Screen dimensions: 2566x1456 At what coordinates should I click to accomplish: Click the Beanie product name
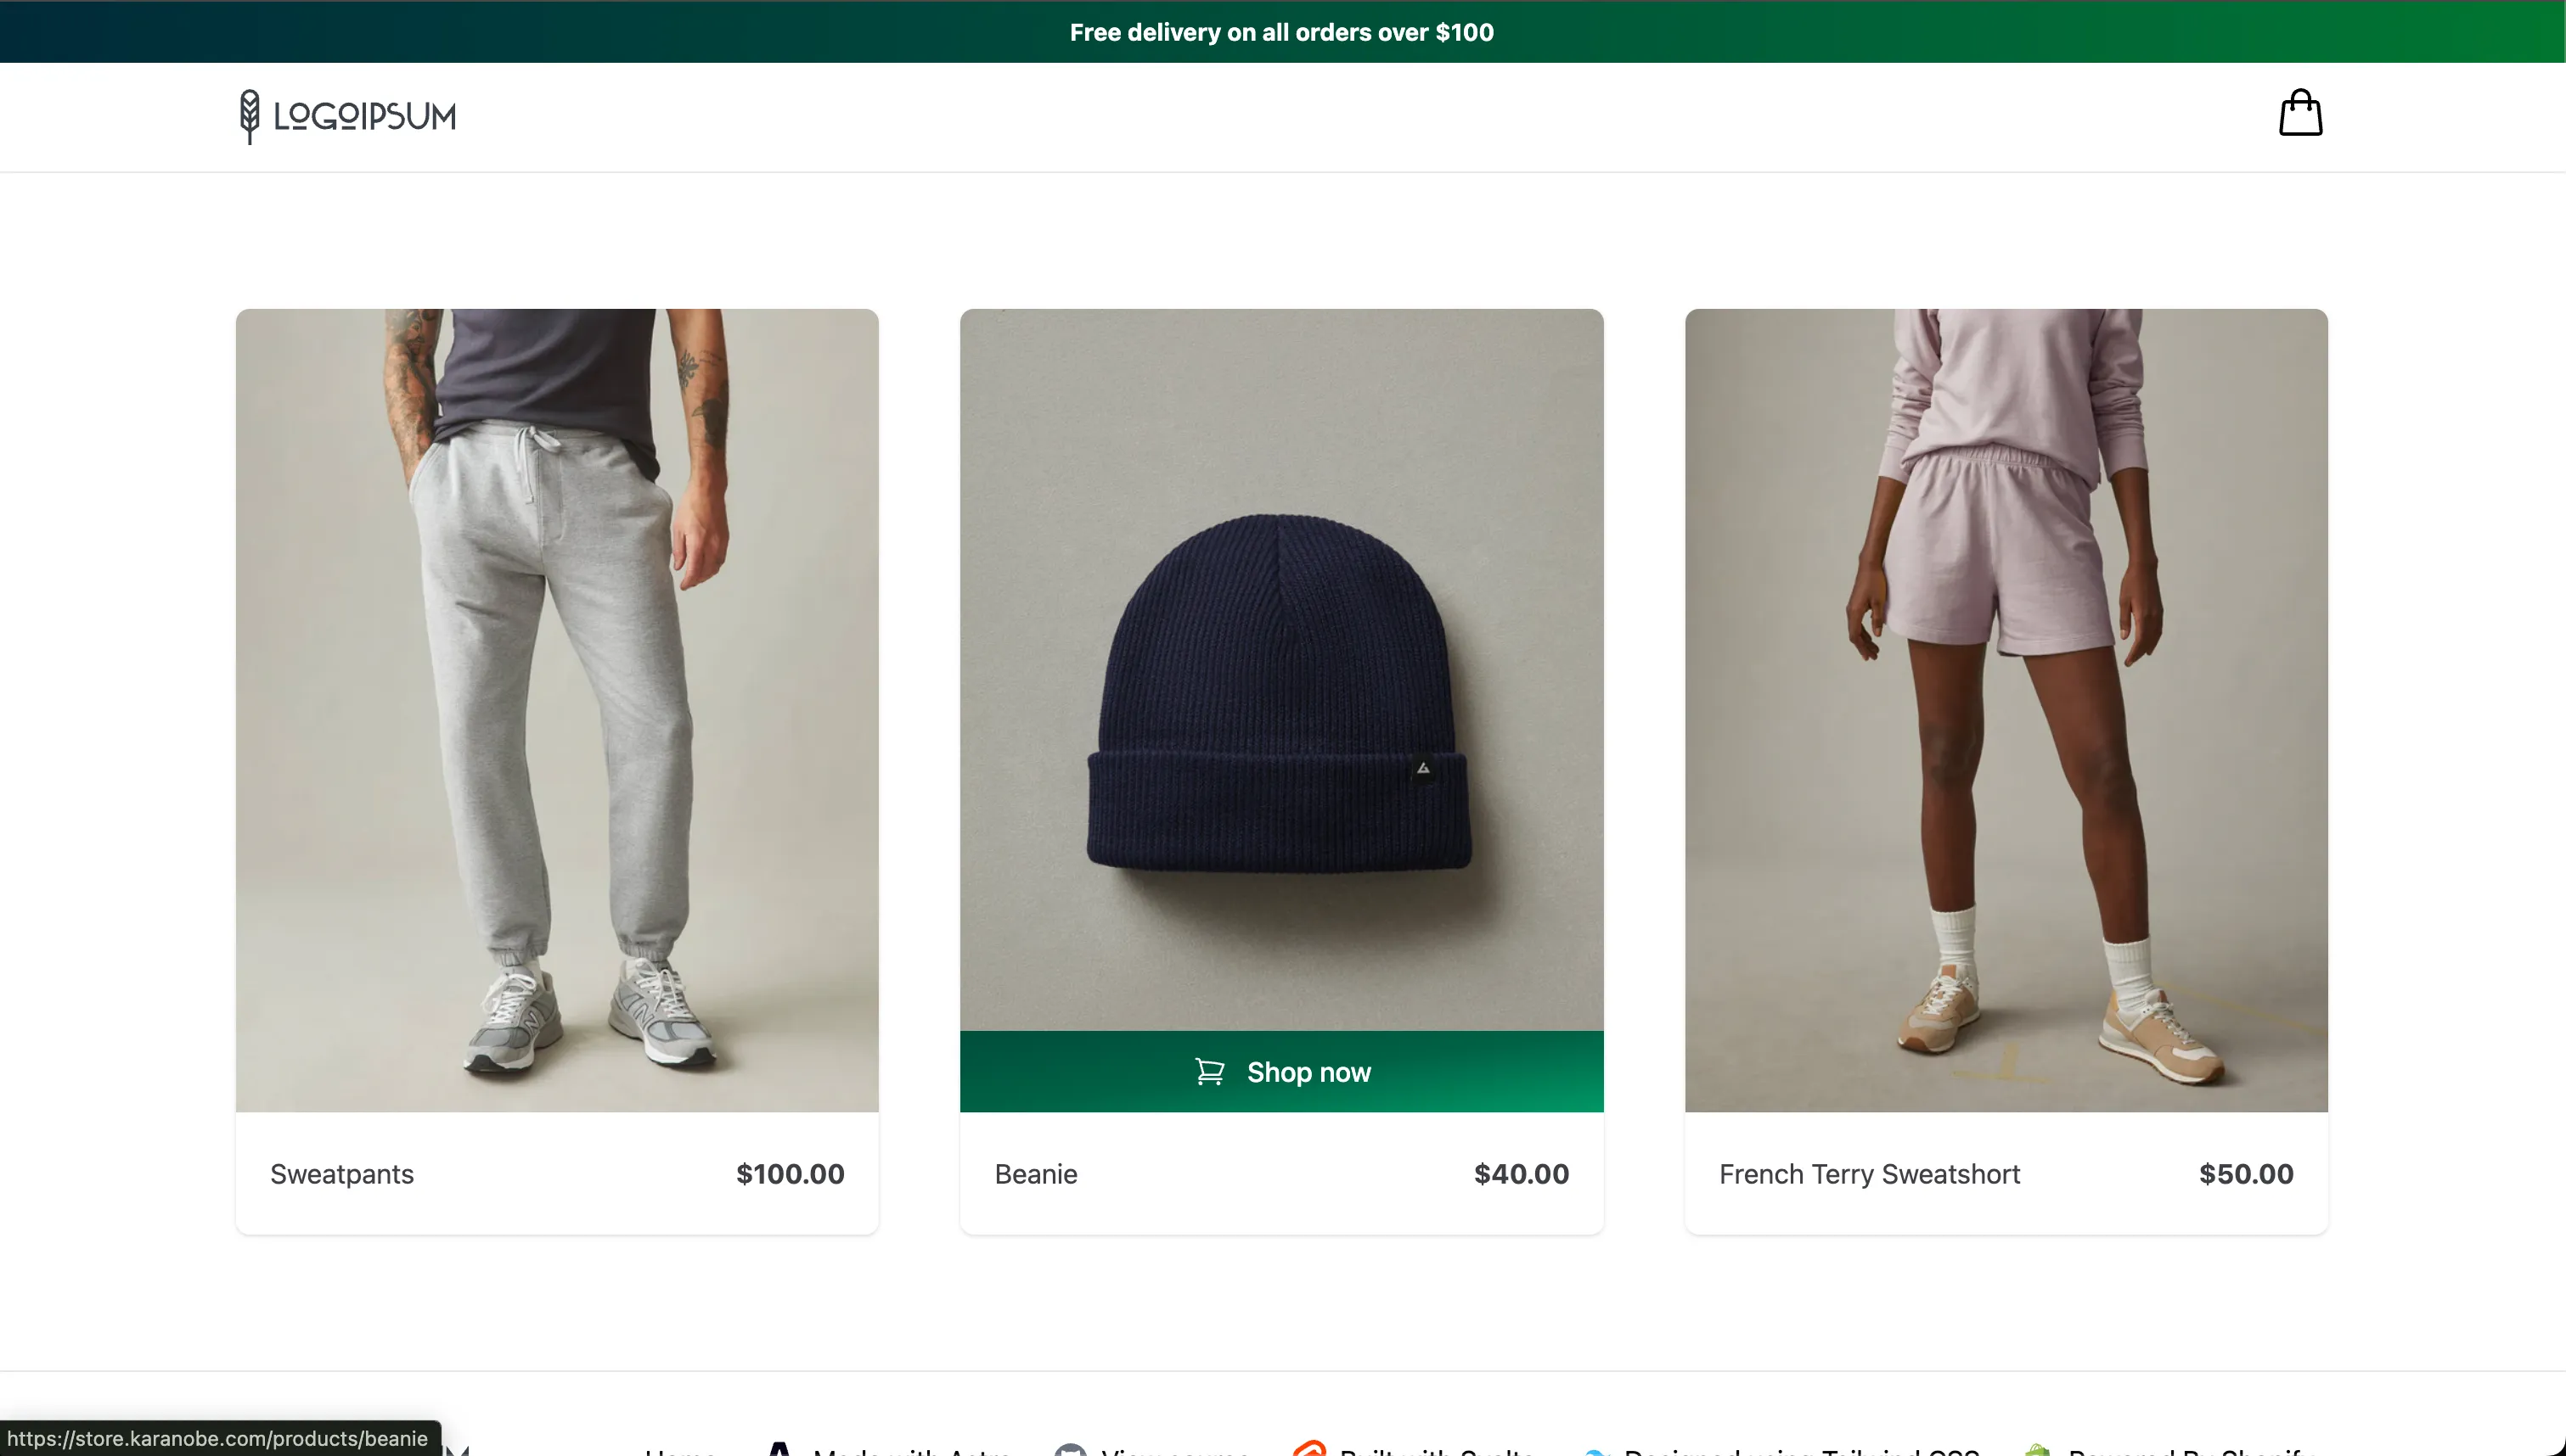coord(1035,1174)
